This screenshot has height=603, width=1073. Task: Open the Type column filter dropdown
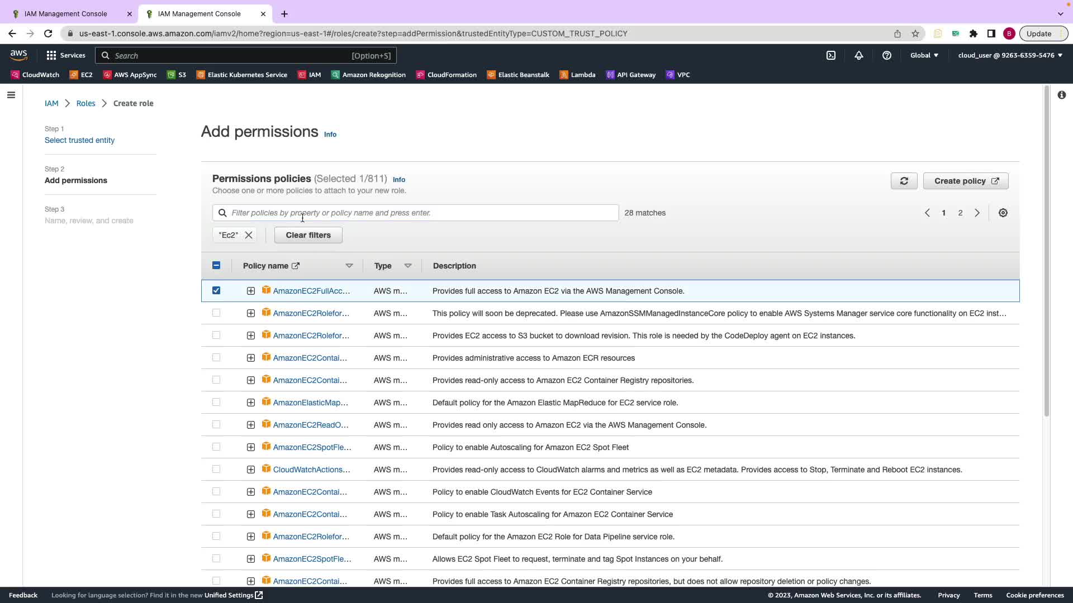coord(408,266)
